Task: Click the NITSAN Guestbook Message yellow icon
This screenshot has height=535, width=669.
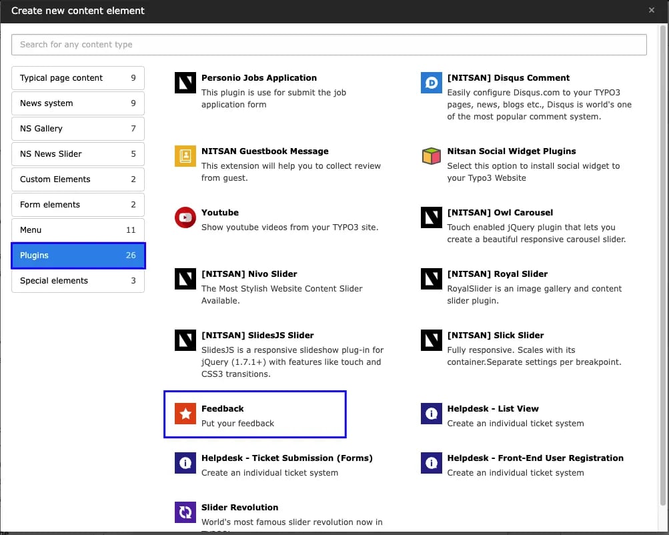Action: (185, 156)
